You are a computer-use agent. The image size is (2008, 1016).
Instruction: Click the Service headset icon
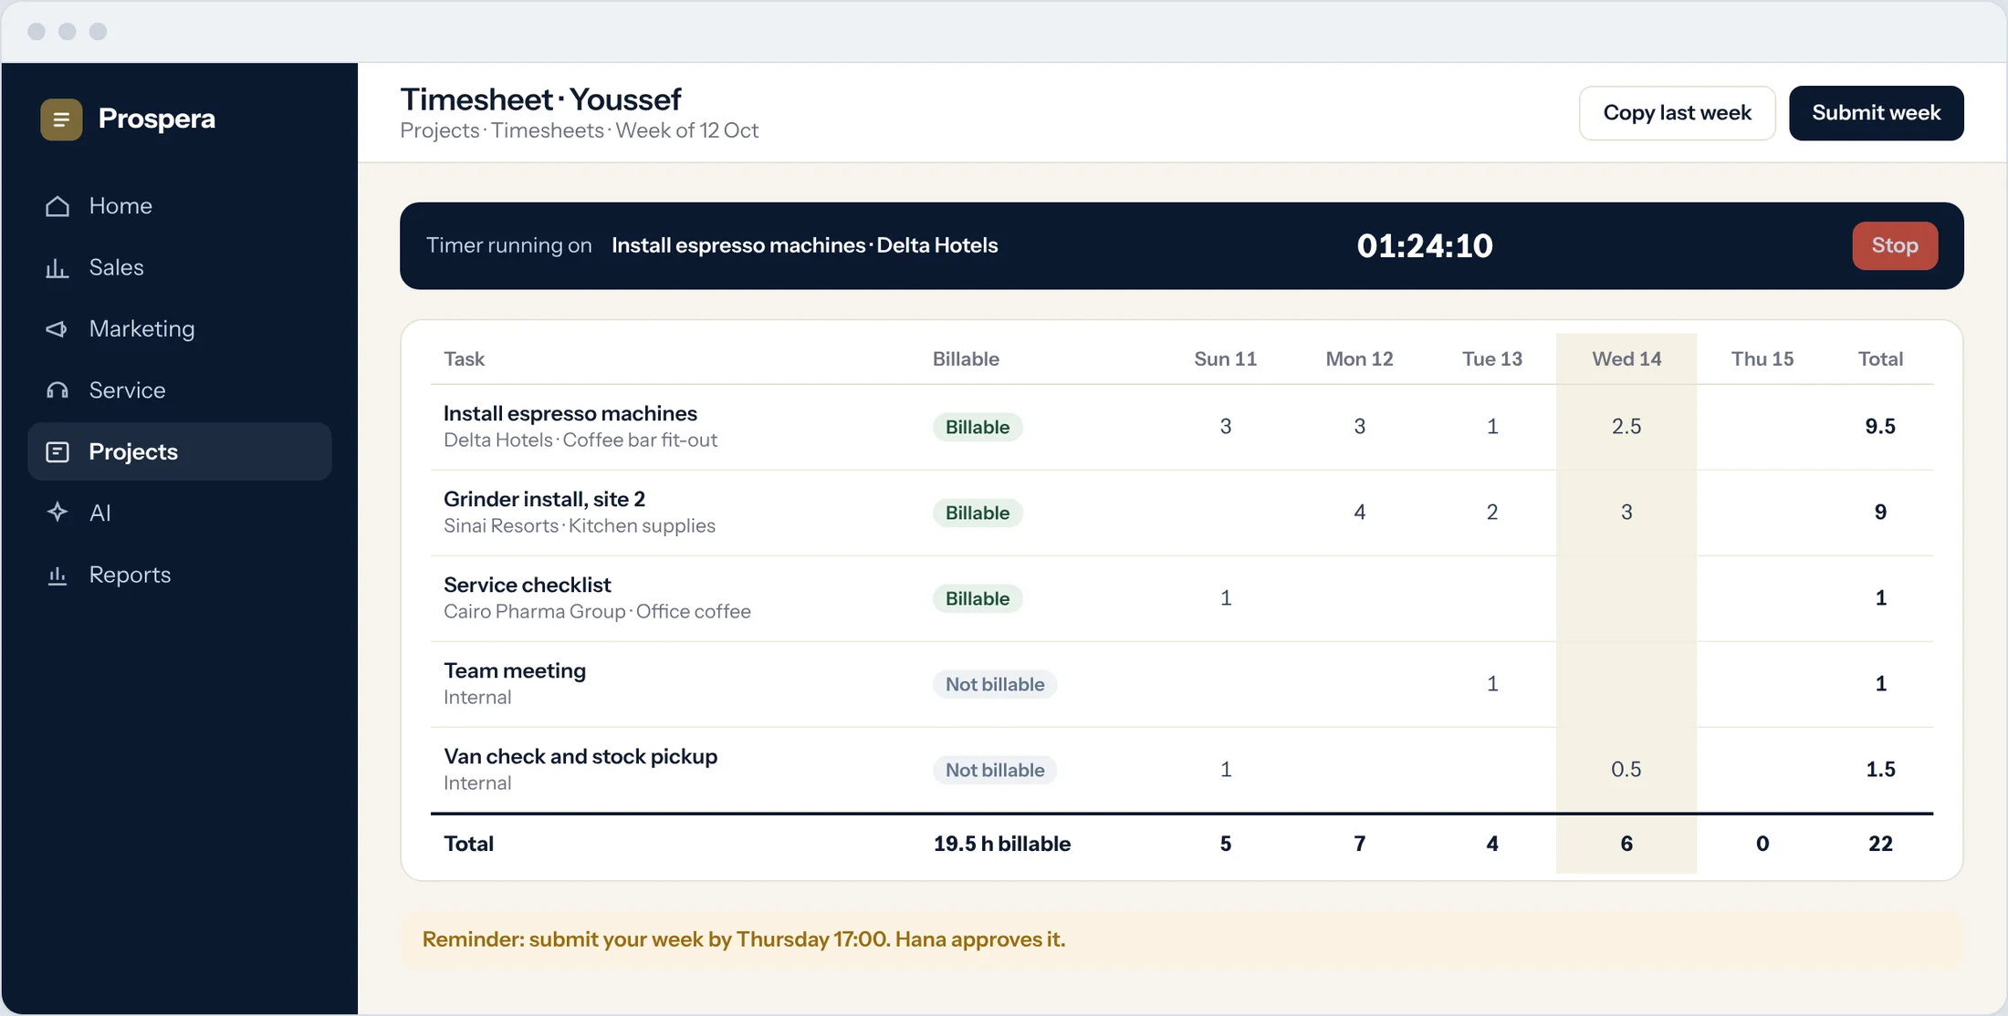pos(58,390)
